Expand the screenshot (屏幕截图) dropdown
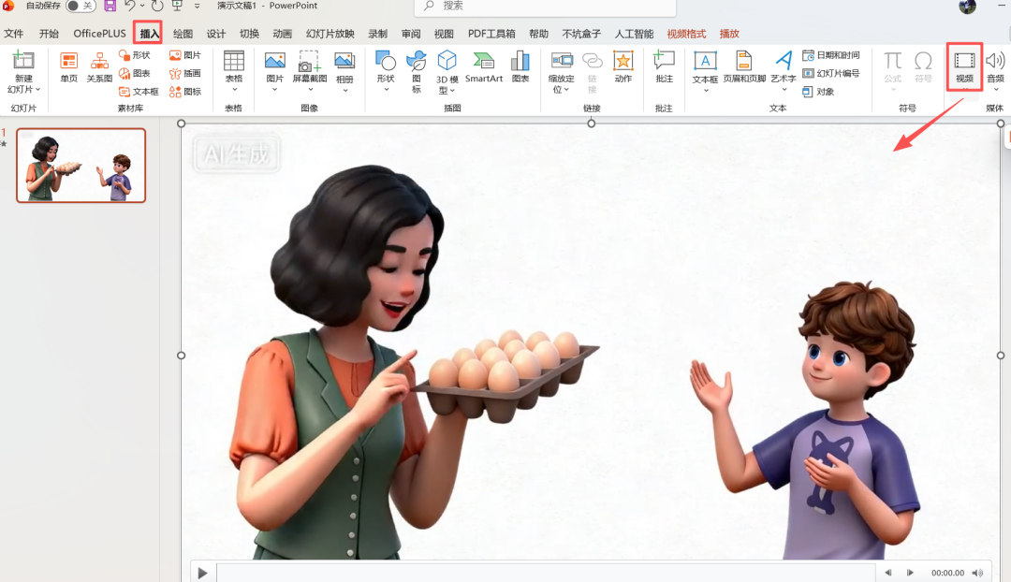The image size is (1011, 582). click(309, 90)
